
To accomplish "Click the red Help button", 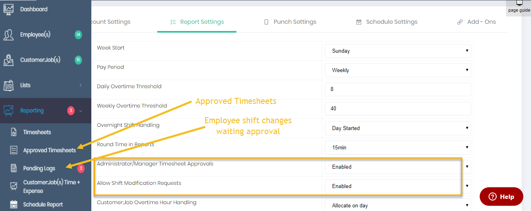I will (501, 197).
